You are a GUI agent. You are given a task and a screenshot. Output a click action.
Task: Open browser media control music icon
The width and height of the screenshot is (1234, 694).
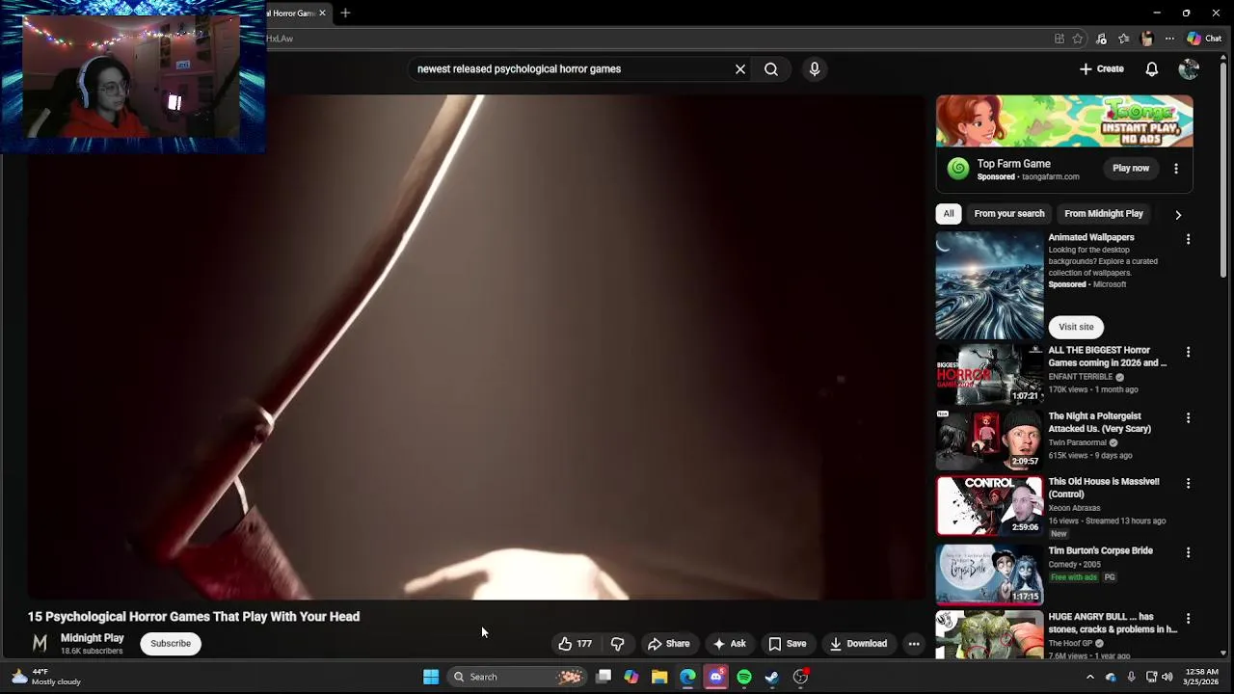(1102, 39)
